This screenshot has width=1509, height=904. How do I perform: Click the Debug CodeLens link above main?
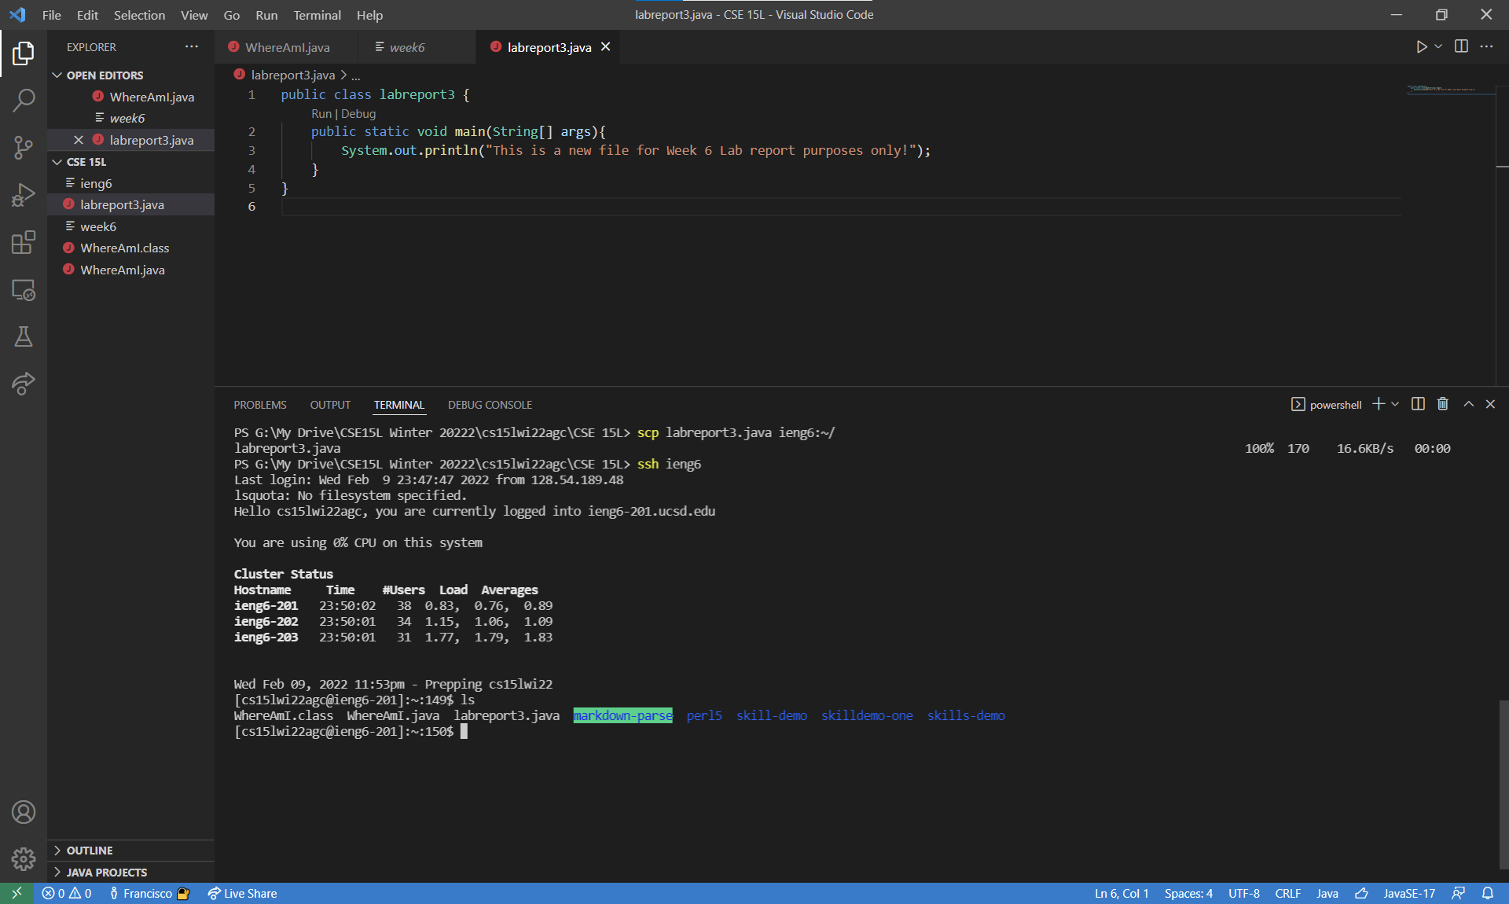[358, 114]
